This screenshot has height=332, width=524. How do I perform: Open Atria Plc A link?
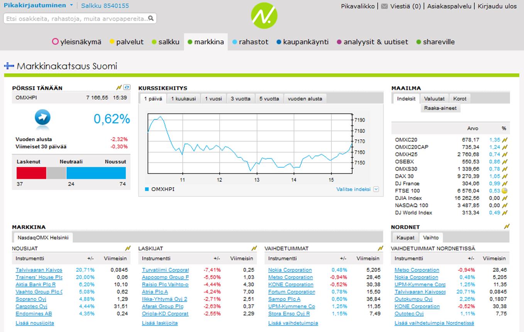pos(155,292)
